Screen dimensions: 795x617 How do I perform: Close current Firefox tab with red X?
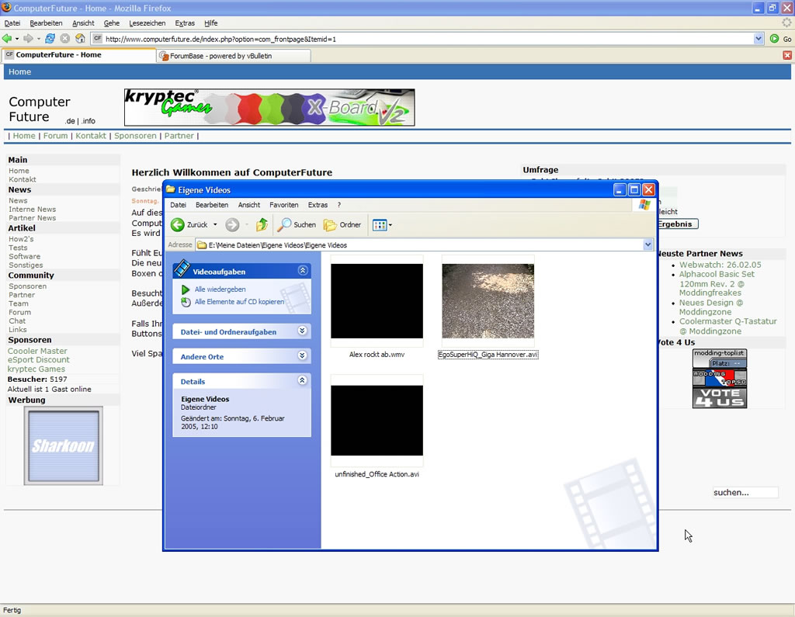pyautogui.click(x=787, y=55)
